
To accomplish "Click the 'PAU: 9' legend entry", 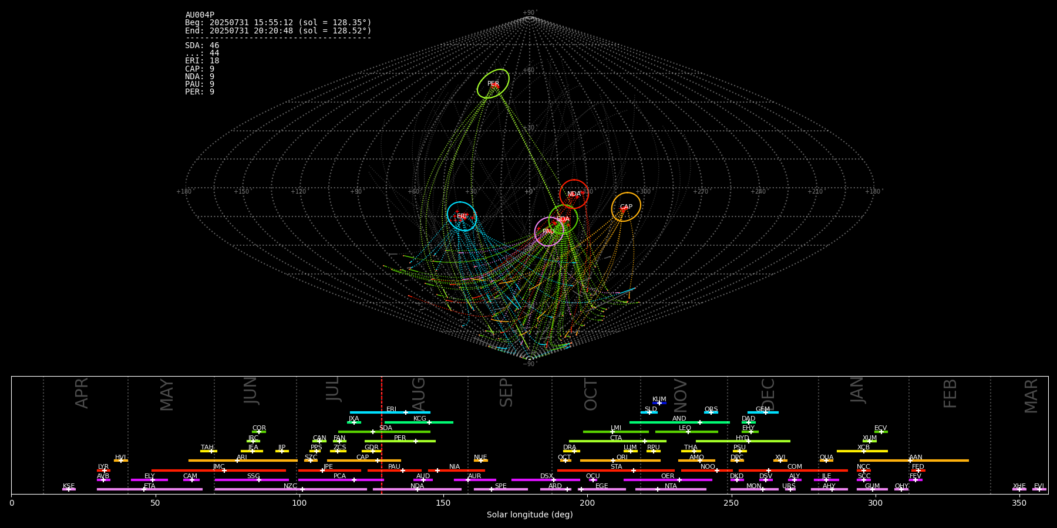I will pos(200,84).
